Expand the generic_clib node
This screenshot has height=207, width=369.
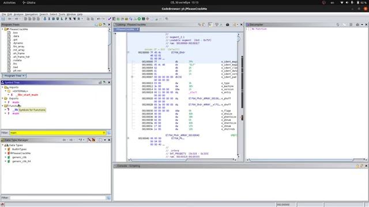5,157
